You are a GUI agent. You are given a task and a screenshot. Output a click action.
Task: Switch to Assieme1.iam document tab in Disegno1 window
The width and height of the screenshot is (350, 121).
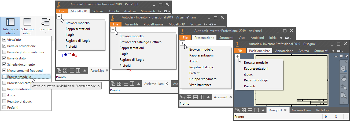[x=301, y=110]
